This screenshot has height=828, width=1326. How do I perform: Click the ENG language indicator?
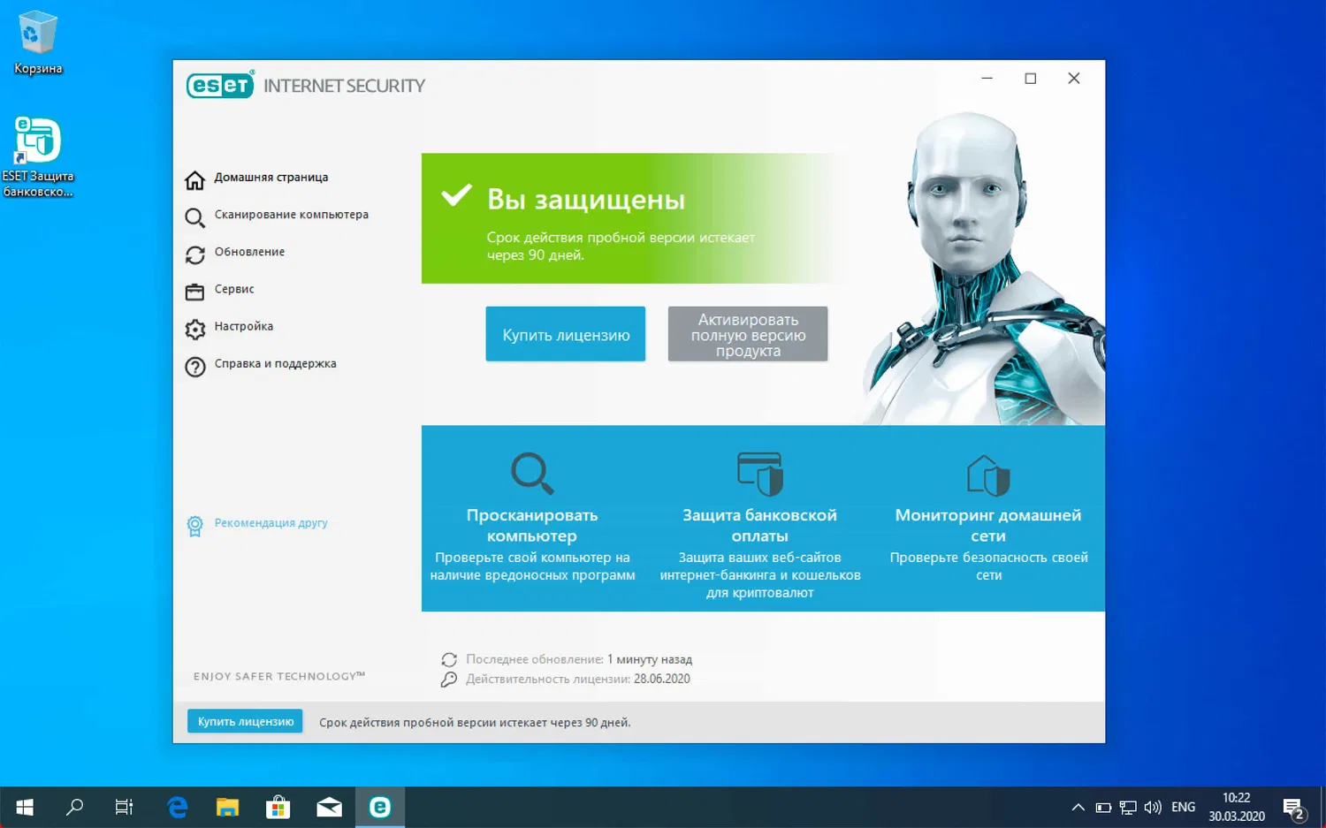click(1182, 807)
